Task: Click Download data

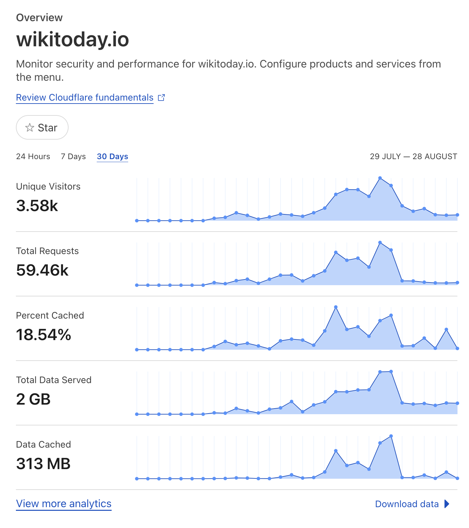Action: pos(407,504)
